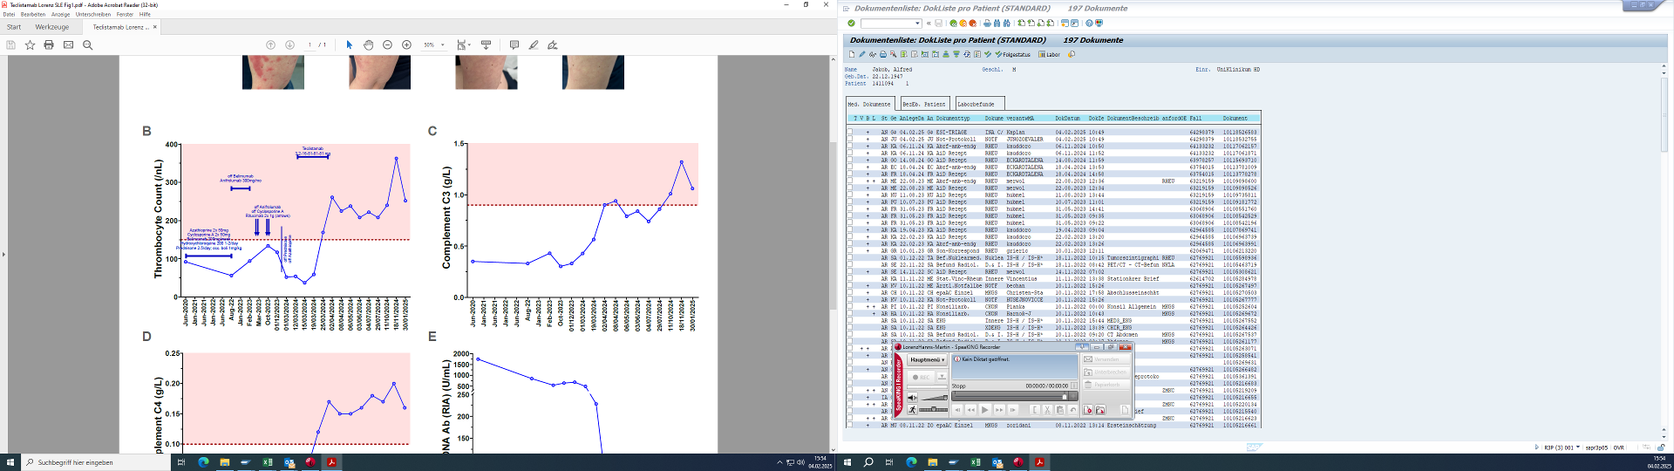
Task: Expand the Hauptmenü dropdown in SpeaKING Recorder
Action: pyautogui.click(x=926, y=360)
